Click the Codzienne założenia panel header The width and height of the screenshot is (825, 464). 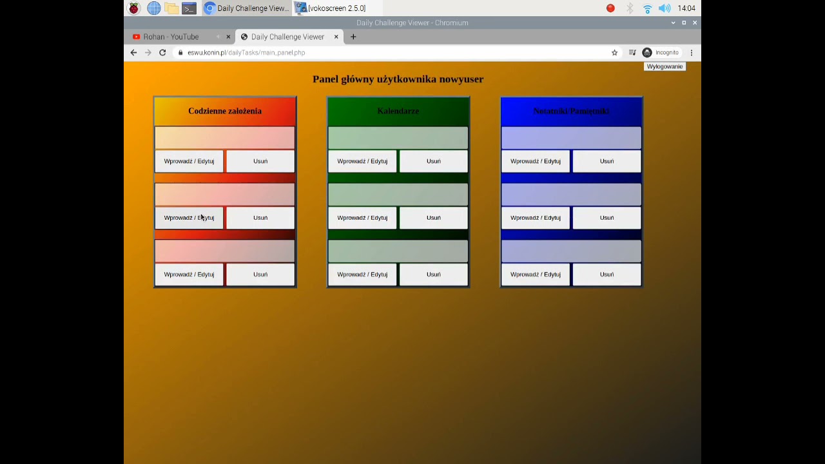[x=225, y=111]
